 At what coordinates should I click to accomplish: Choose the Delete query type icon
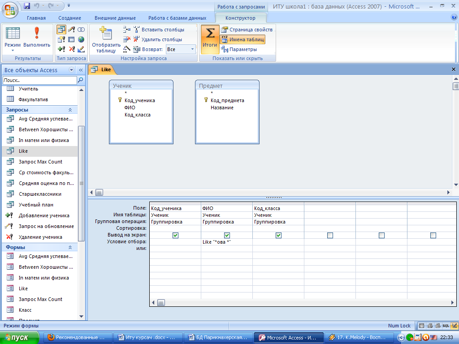71,49
